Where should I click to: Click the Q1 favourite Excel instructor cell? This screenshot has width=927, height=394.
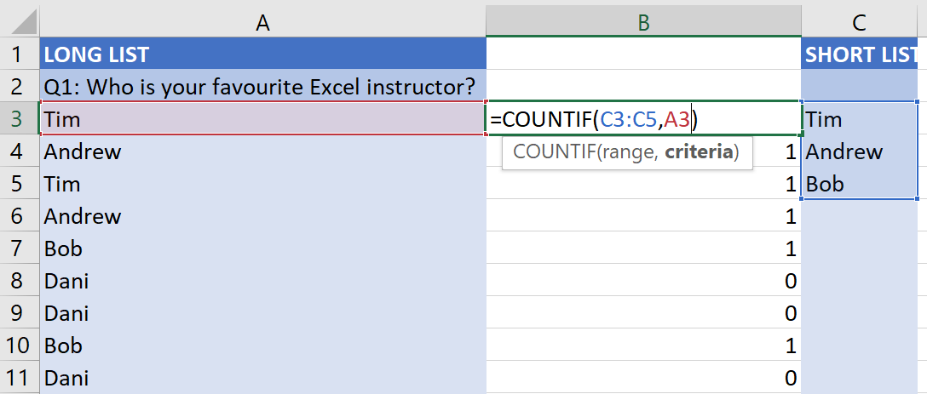pyautogui.click(x=262, y=88)
